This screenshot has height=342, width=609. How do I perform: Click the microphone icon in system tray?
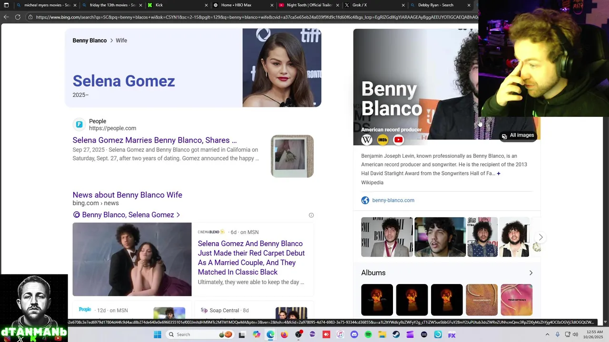(558, 334)
